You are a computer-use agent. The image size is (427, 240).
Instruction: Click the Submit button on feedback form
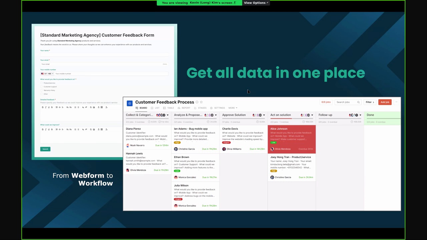(45, 149)
